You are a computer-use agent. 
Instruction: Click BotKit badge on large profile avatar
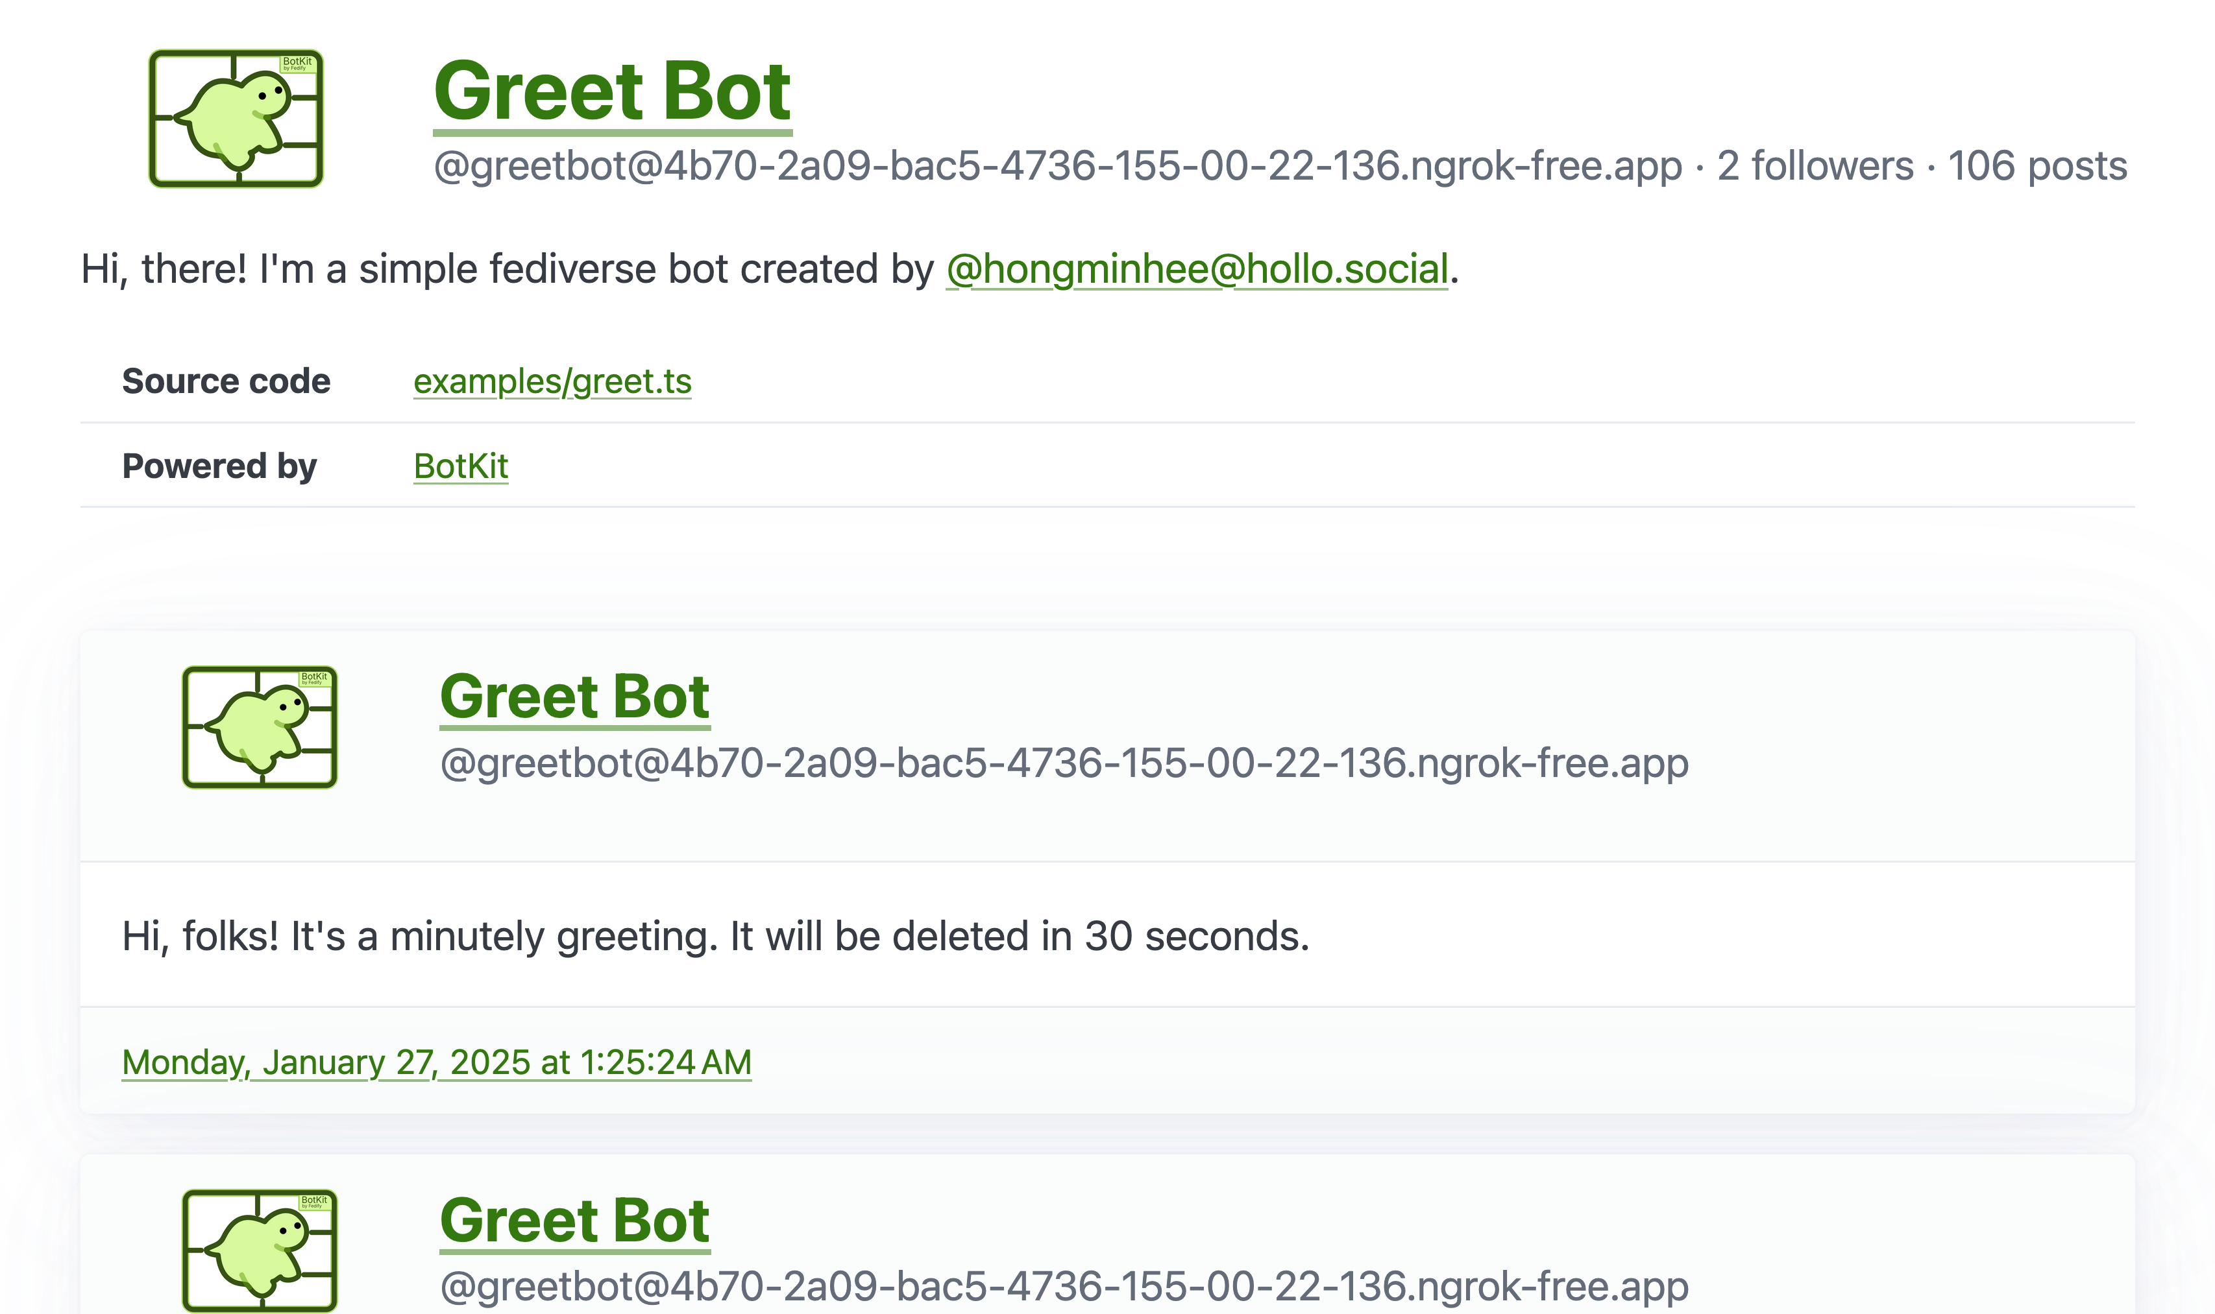298,64
